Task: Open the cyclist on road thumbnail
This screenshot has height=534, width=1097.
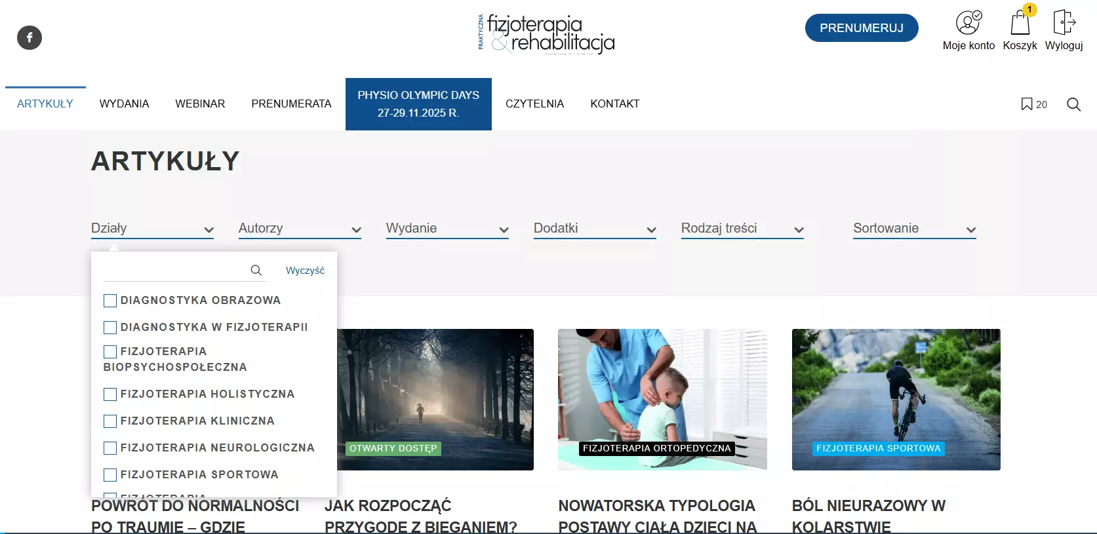Action: (x=896, y=400)
